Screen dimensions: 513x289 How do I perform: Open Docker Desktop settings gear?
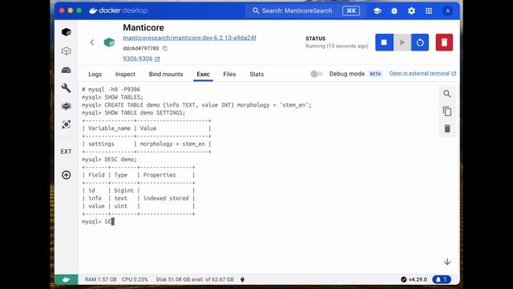pos(411,10)
